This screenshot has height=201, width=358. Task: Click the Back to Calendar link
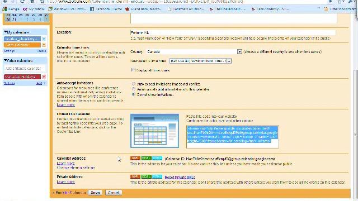coord(69,192)
